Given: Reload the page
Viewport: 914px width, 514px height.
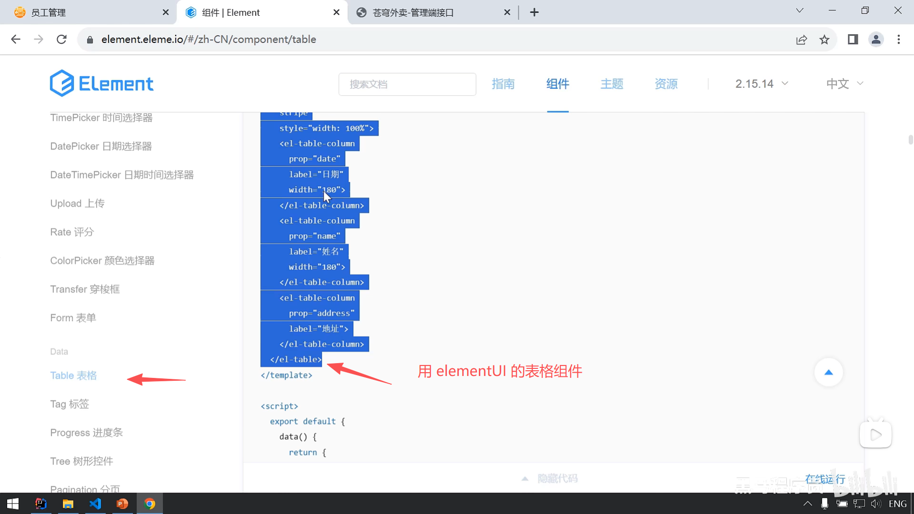Looking at the screenshot, I should pos(61,40).
